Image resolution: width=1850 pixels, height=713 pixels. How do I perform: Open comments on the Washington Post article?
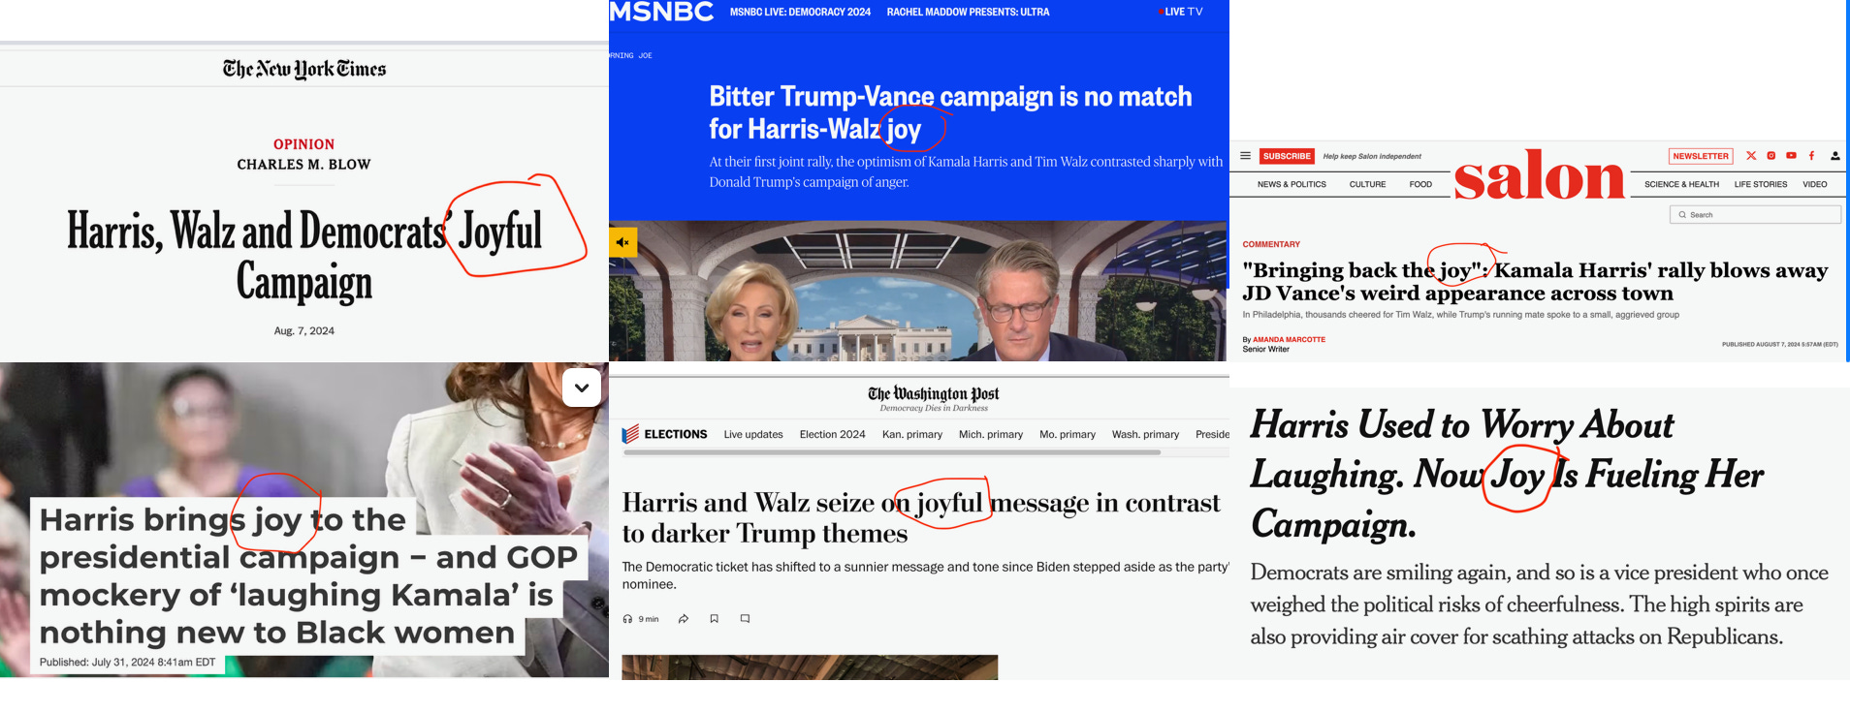click(746, 619)
